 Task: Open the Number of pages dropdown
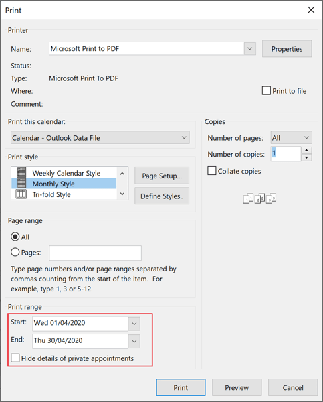(x=292, y=137)
